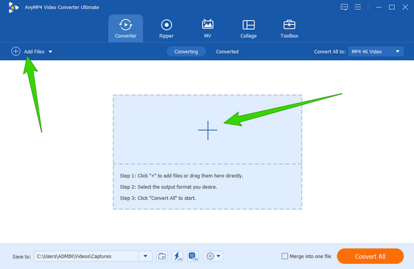Viewport: 414px width, 269px height.
Task: Open the Convert All to format dropdown
Action: click(x=376, y=52)
